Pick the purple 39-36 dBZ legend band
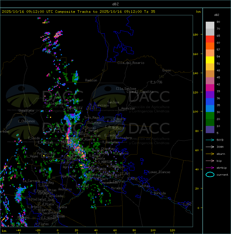 pyautogui.click(x=210, y=94)
